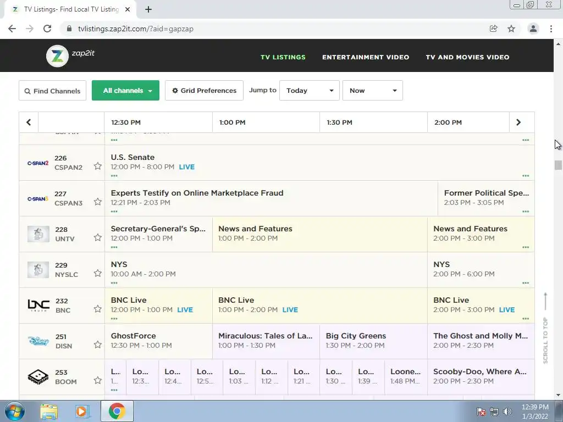The height and width of the screenshot is (422, 563).
Task: Close the TV Listings tab
Action: (128, 9)
